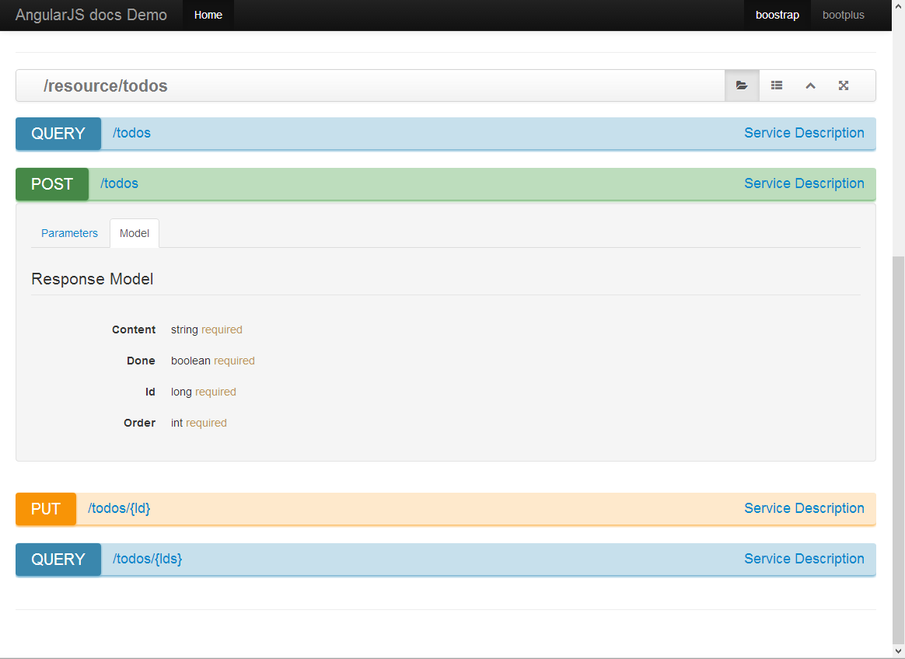Image resolution: width=905 pixels, height=659 pixels.
Task: Open the Home menu item
Action: tap(208, 15)
